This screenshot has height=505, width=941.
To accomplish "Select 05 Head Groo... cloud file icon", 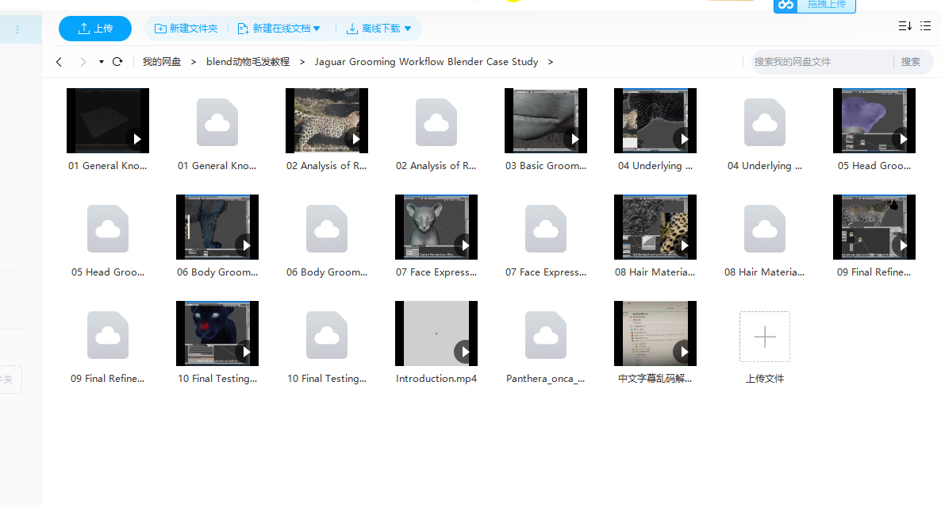I will pyautogui.click(x=108, y=229).
